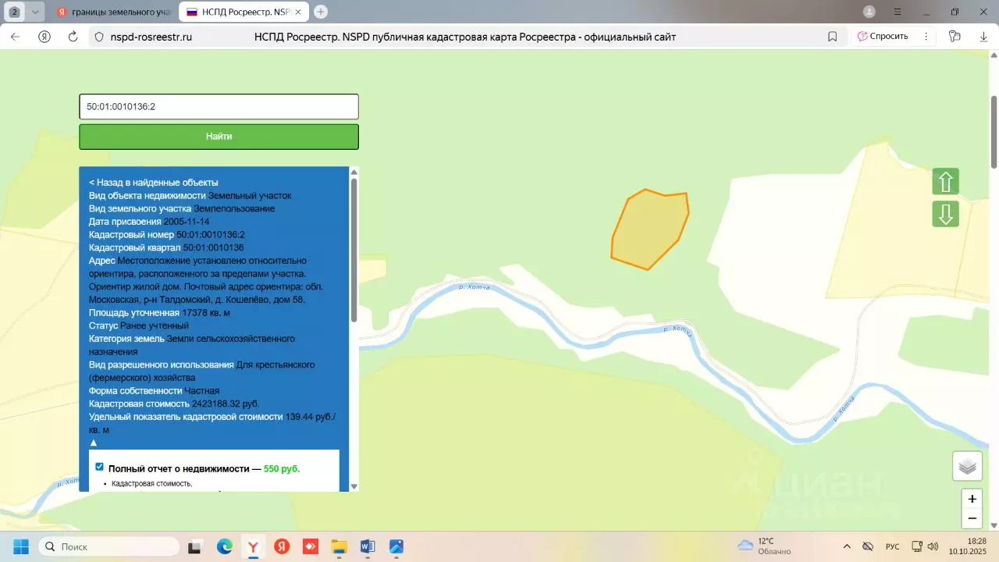Expand hidden system tray icons
This screenshot has width=999, height=562.
(x=847, y=546)
